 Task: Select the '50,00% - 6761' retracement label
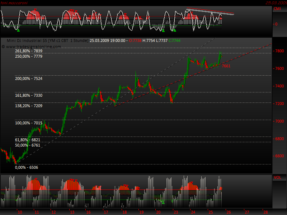point(28,145)
